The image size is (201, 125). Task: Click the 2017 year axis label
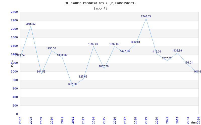coord(125,120)
